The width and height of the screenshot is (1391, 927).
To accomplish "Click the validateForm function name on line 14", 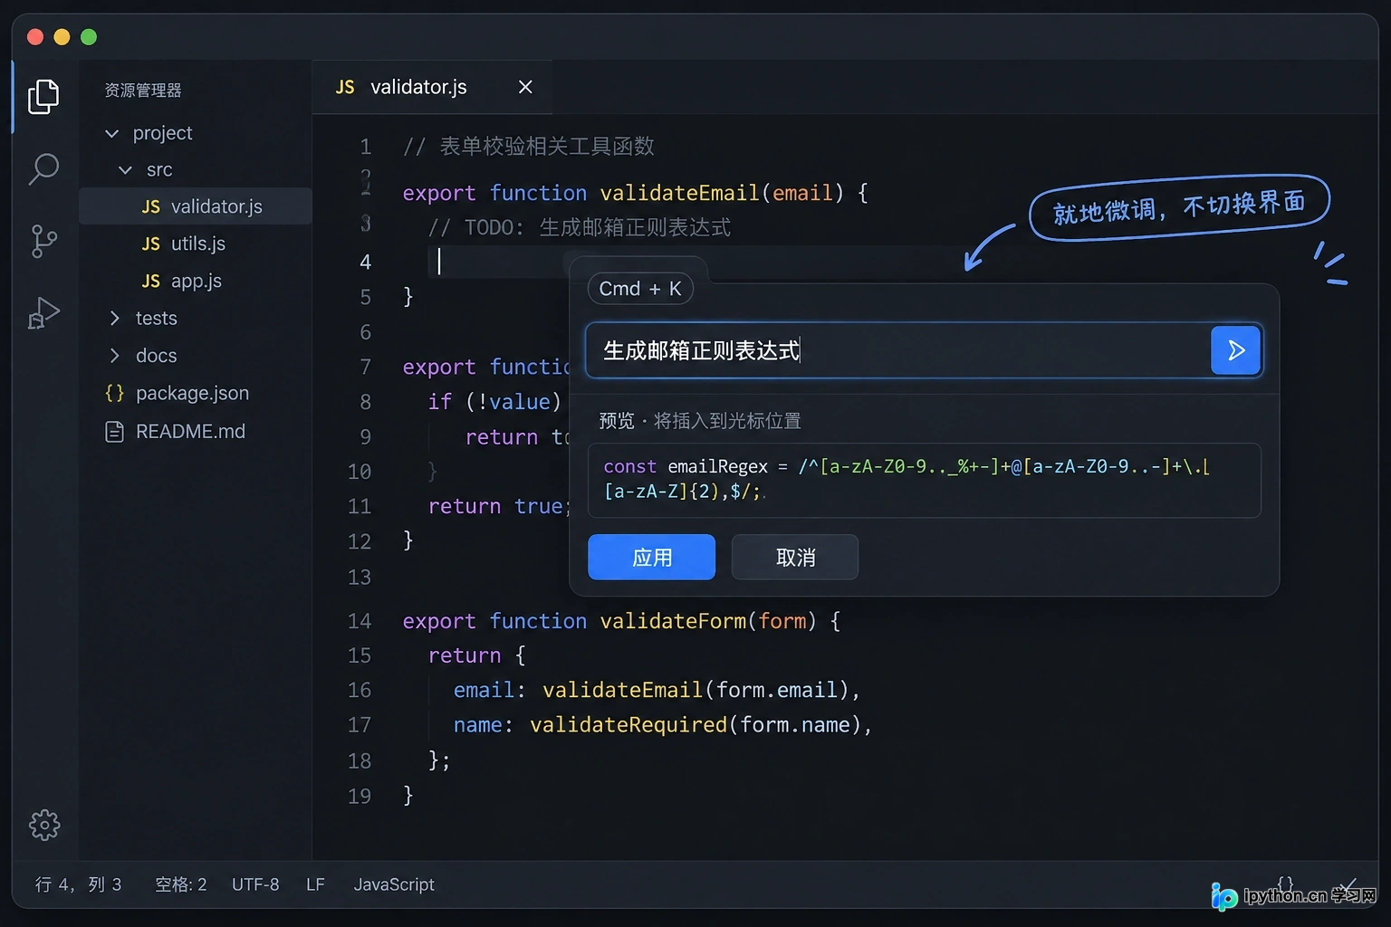I will [673, 621].
